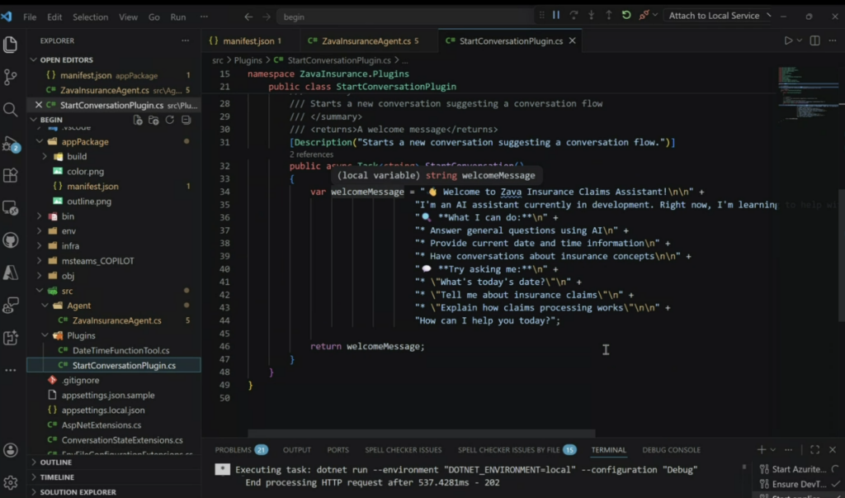Open the DEBUG CONSOLE panel tab

671,450
